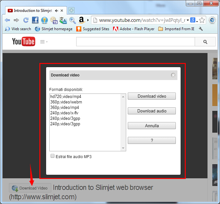Select 360p,video/mp4 format
This screenshot has width=220, height=204.
pos(85,108)
